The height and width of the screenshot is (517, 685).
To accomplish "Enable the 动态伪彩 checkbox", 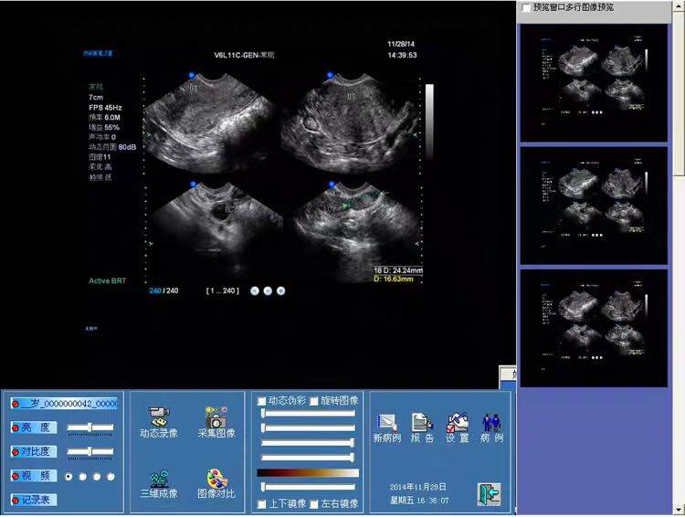I will [x=261, y=401].
